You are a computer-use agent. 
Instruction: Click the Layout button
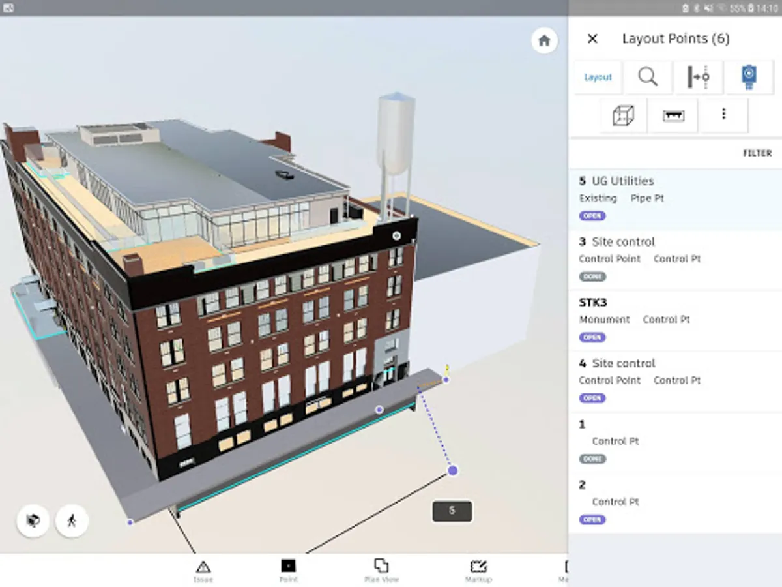pyautogui.click(x=598, y=77)
